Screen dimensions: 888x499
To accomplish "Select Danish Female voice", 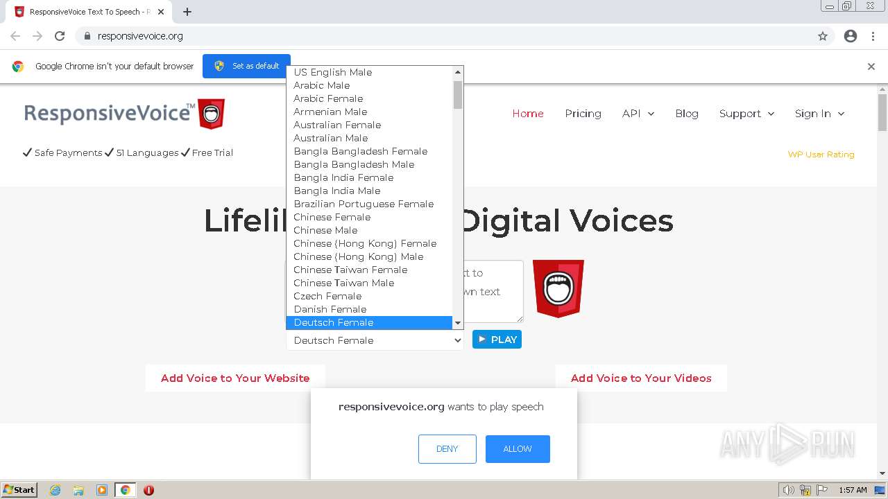I will tap(369, 309).
